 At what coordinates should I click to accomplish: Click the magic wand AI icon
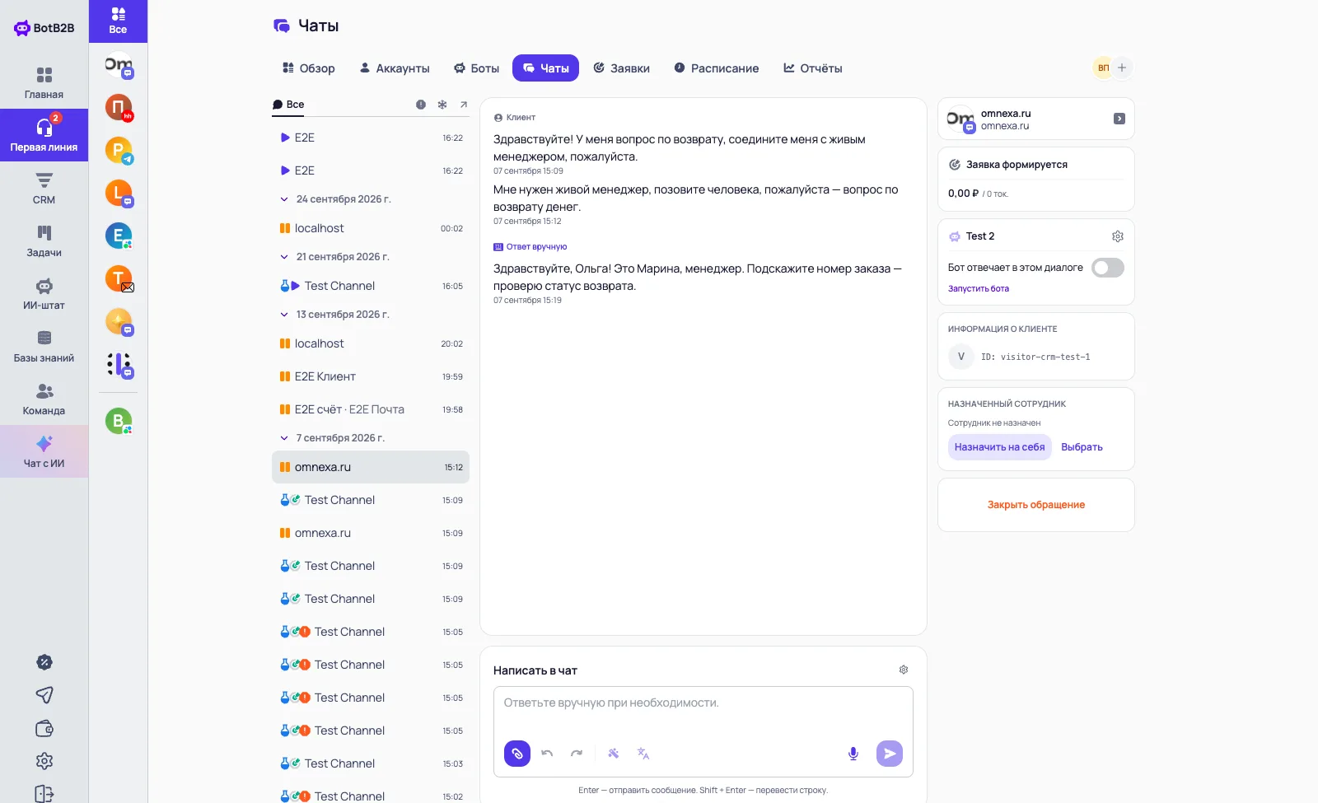point(614,754)
